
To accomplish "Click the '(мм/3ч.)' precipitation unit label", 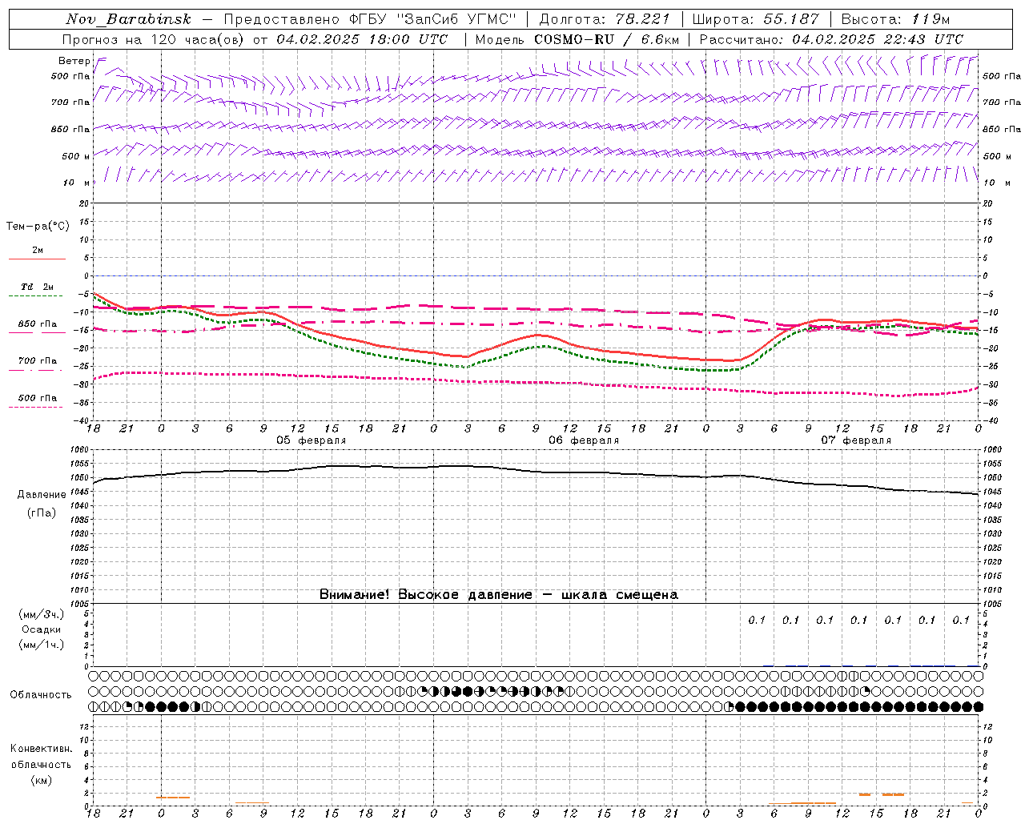I will tap(42, 614).
